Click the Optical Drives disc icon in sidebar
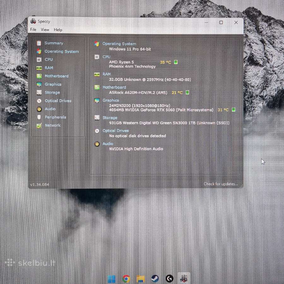This screenshot has height=284, width=284. coord(39,101)
